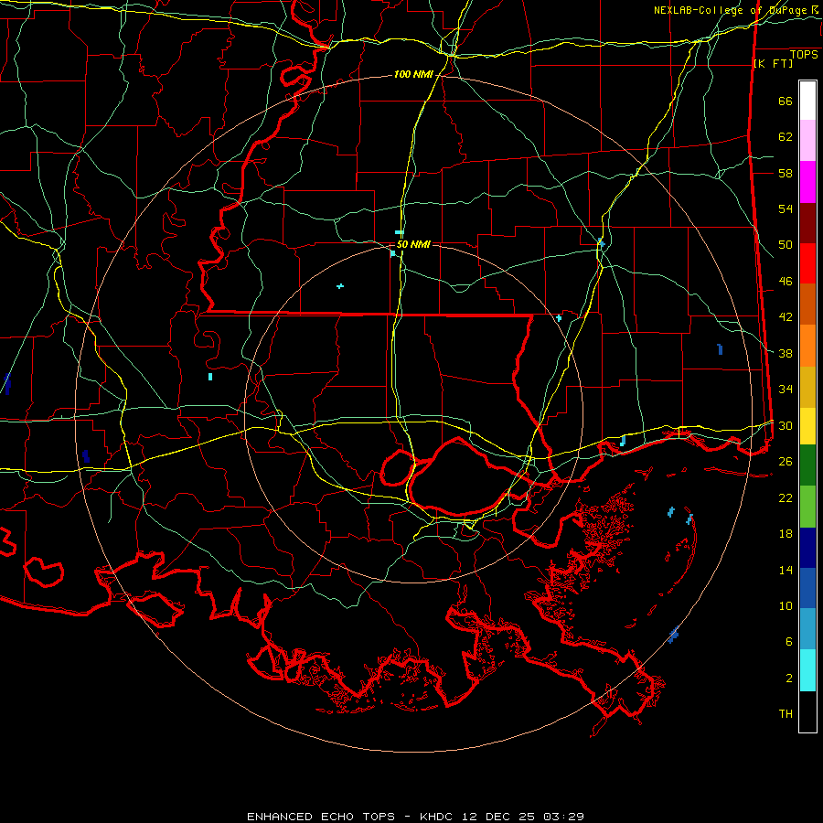Screen dimensions: 823x823
Task: Click the 30 value on the legend
Action: 786,425
